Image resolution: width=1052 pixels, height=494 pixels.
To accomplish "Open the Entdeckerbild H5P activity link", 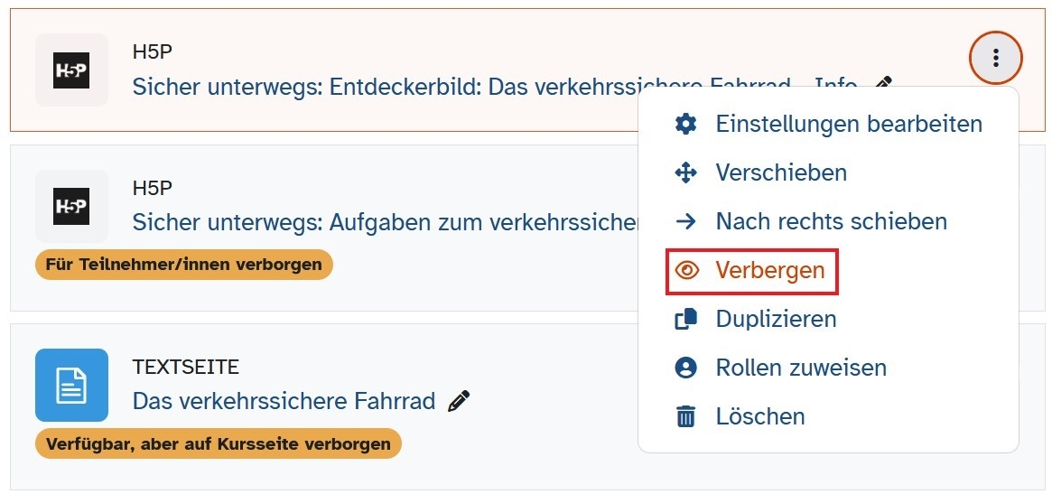I will pyautogui.click(x=452, y=87).
